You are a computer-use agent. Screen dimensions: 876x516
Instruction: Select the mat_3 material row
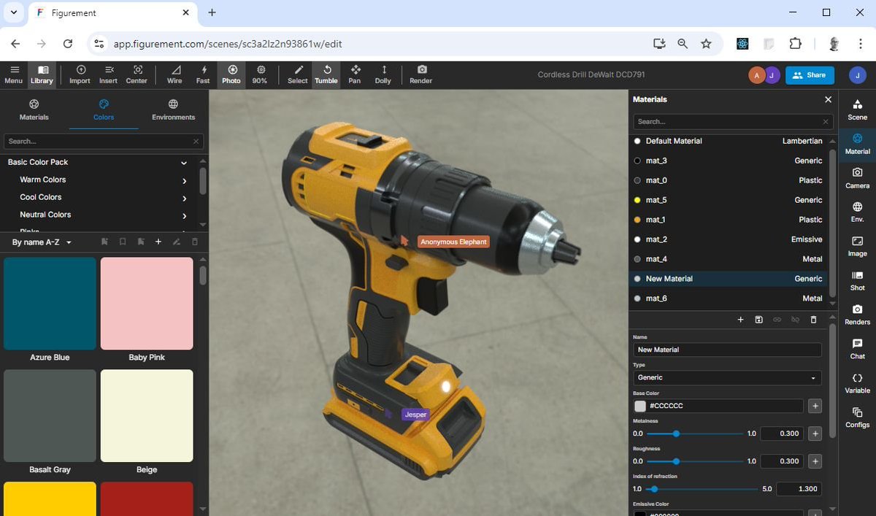(729, 161)
